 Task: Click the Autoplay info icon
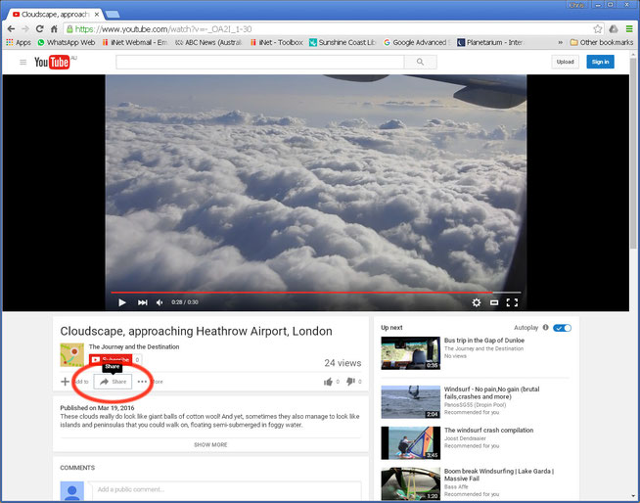click(545, 328)
